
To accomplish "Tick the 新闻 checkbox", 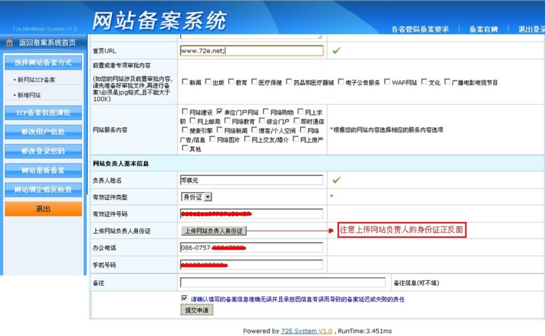I will [185, 82].
